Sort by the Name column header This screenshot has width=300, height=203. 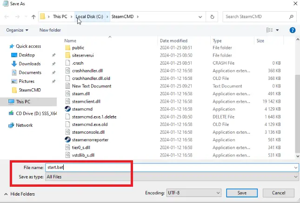(70, 41)
